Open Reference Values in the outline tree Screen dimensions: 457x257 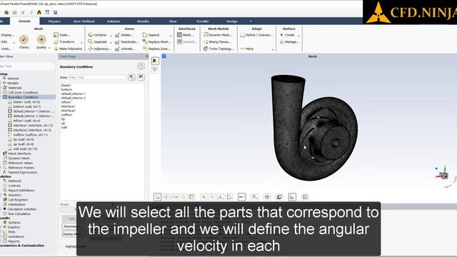click(x=21, y=163)
